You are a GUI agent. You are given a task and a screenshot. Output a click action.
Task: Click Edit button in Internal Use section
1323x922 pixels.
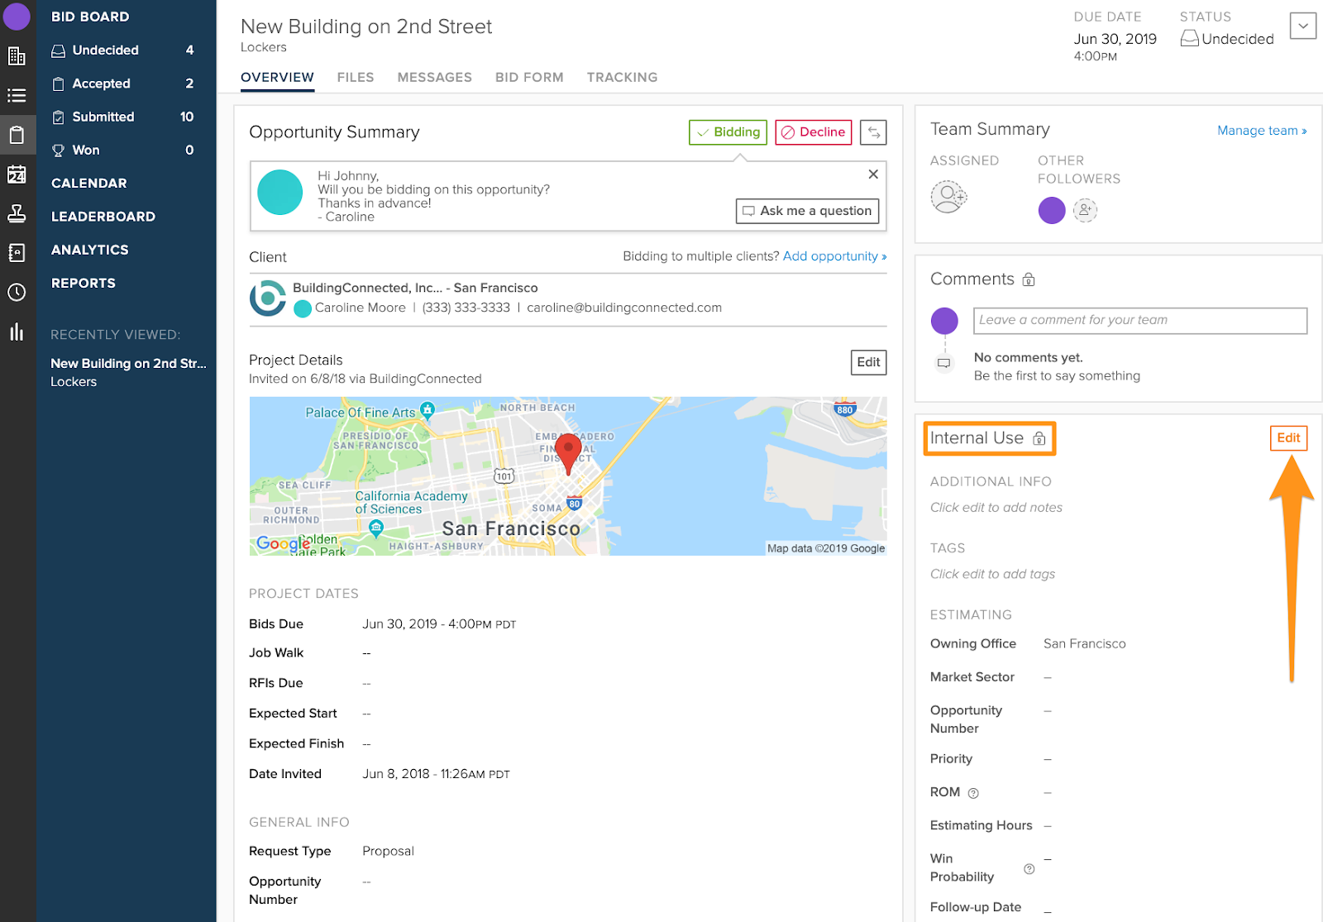pyautogui.click(x=1288, y=438)
